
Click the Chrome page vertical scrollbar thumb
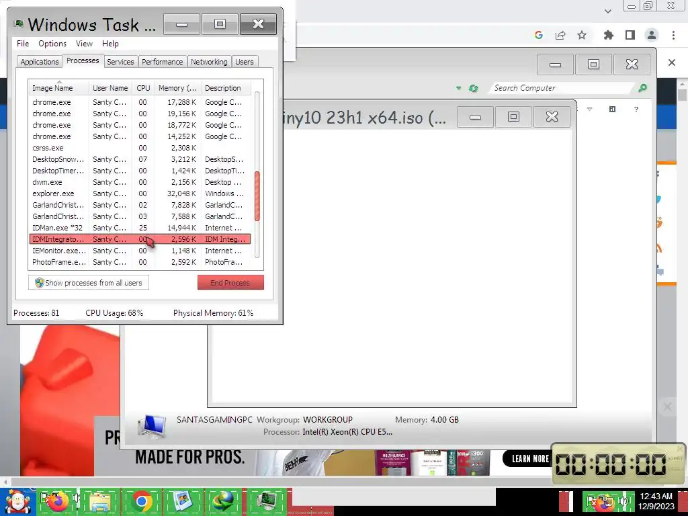tap(682, 95)
